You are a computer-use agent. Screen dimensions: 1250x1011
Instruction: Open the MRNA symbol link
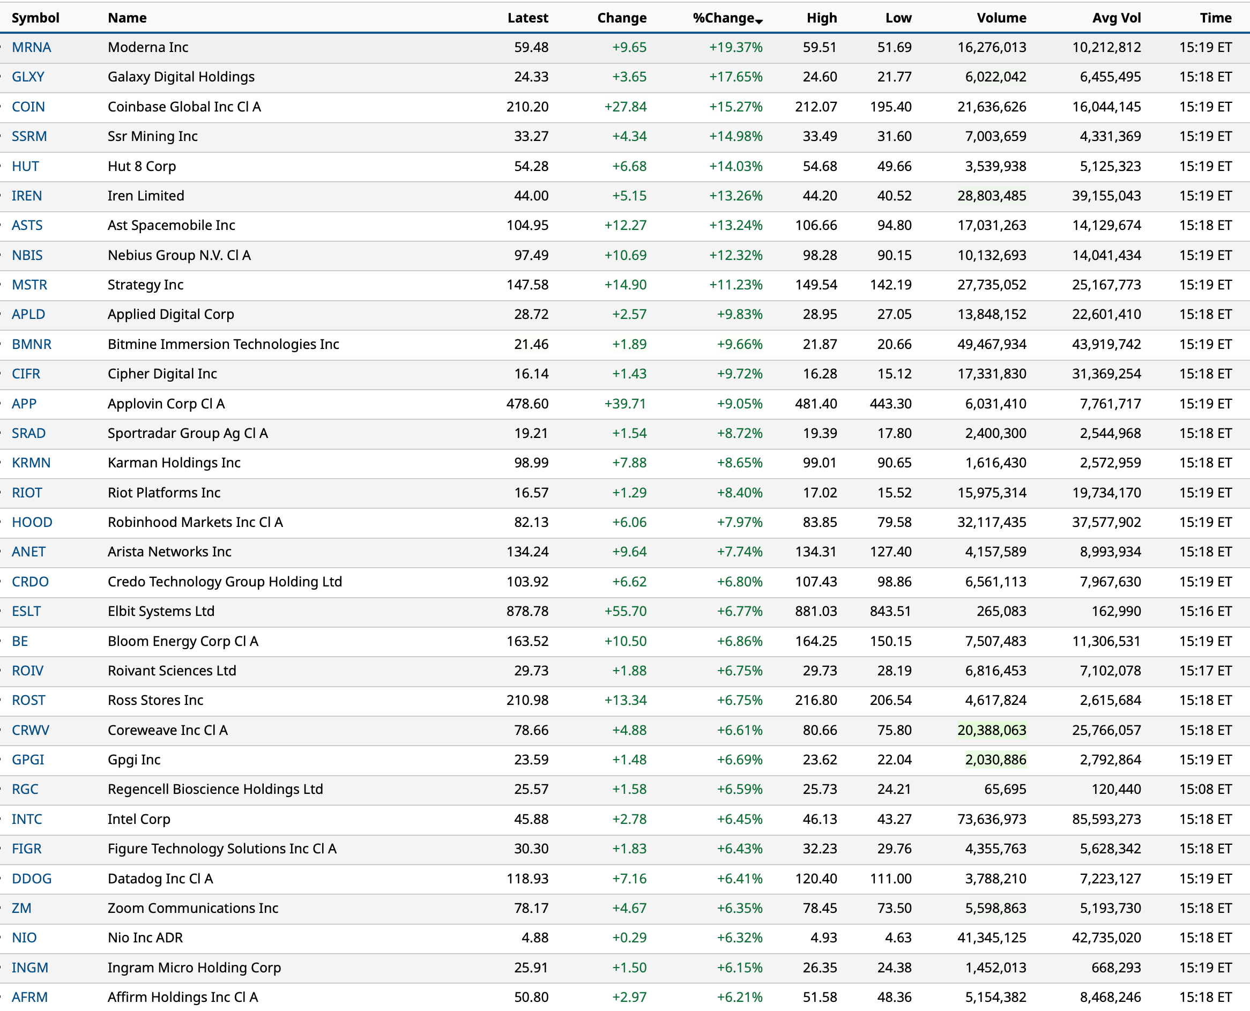coord(32,47)
